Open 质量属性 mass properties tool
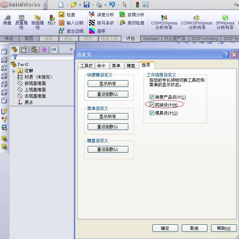Viewport: 239px width, 239px height. click(21, 22)
